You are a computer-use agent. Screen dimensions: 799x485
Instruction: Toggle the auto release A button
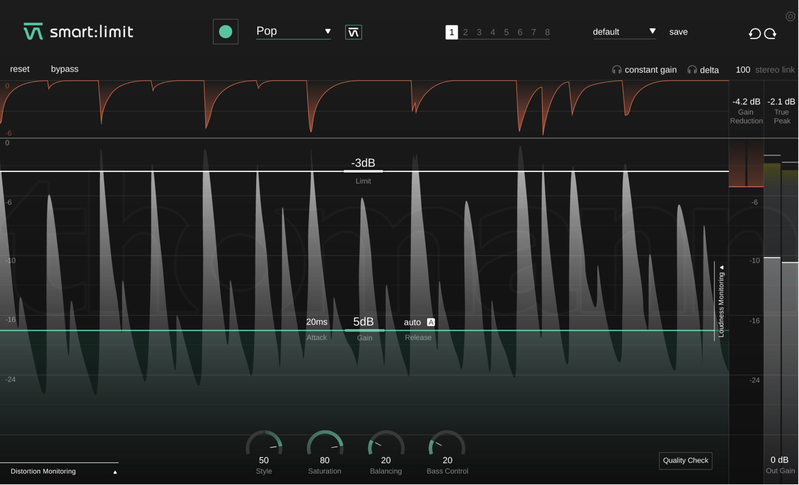431,322
